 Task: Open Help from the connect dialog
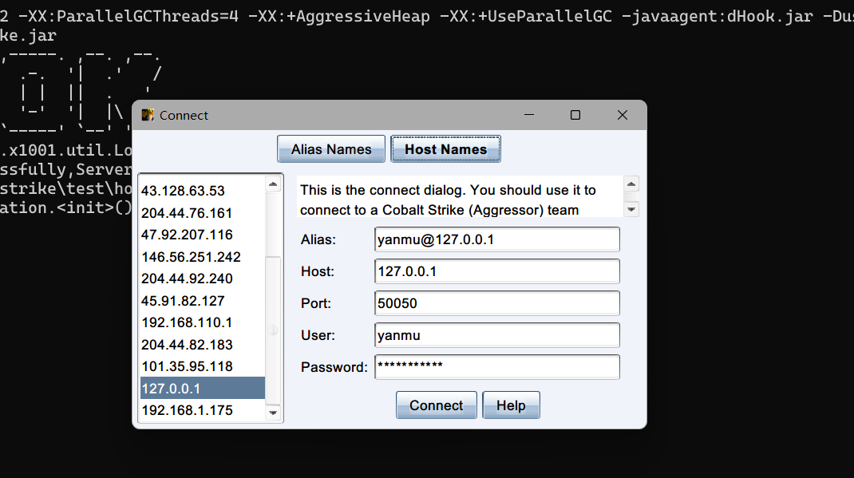[x=511, y=405]
